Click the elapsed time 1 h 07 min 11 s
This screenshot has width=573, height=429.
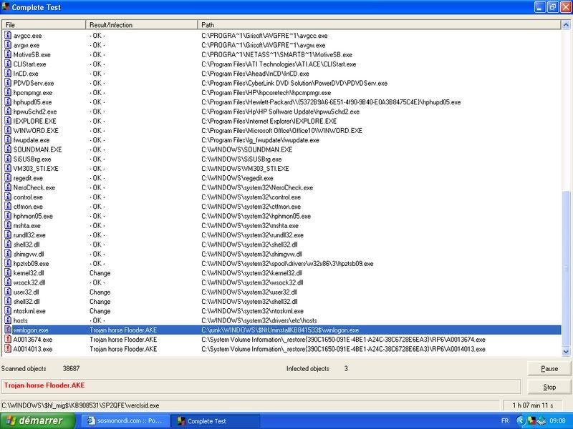click(x=533, y=405)
